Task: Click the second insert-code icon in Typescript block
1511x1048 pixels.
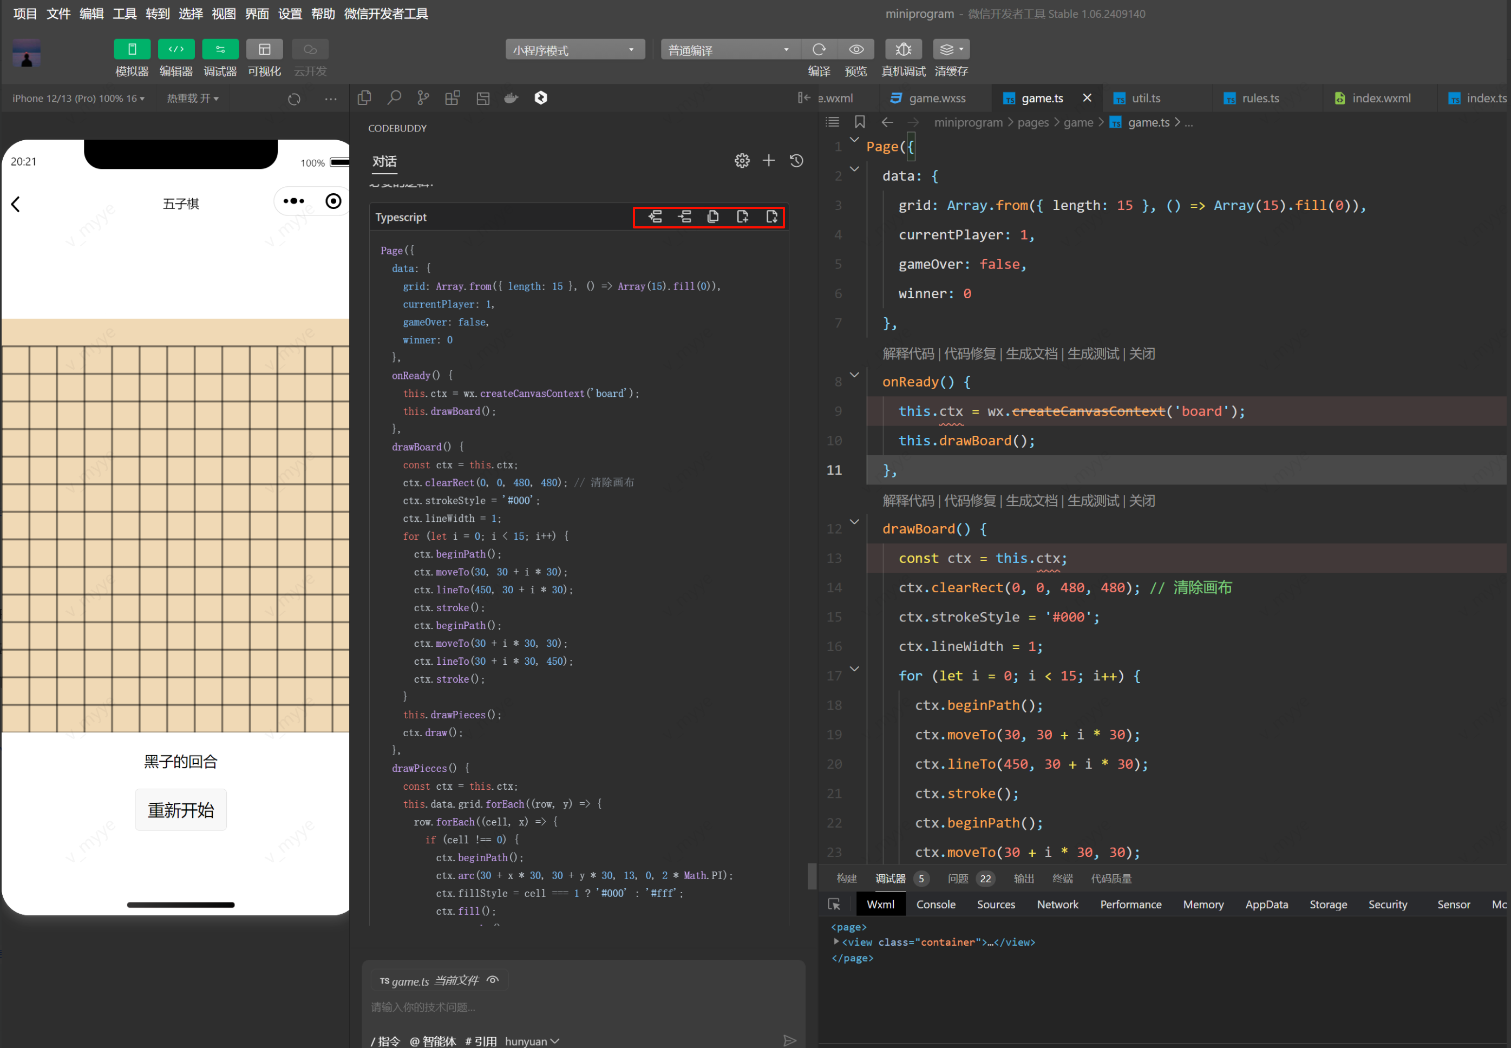Action: point(685,217)
